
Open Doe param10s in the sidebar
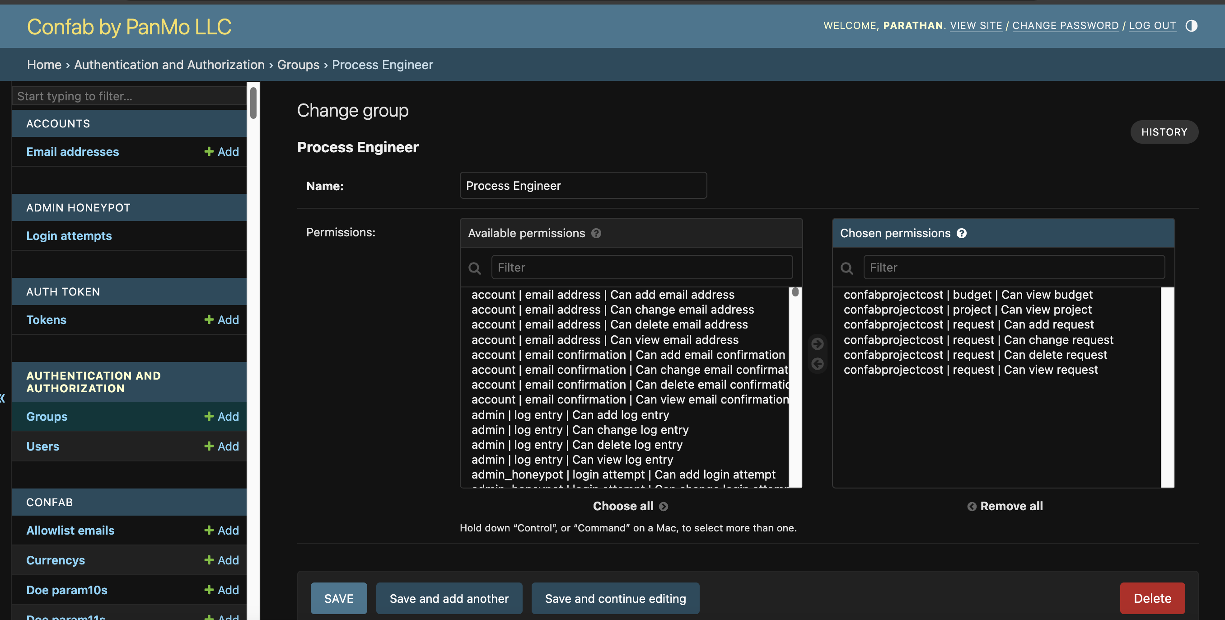click(66, 590)
